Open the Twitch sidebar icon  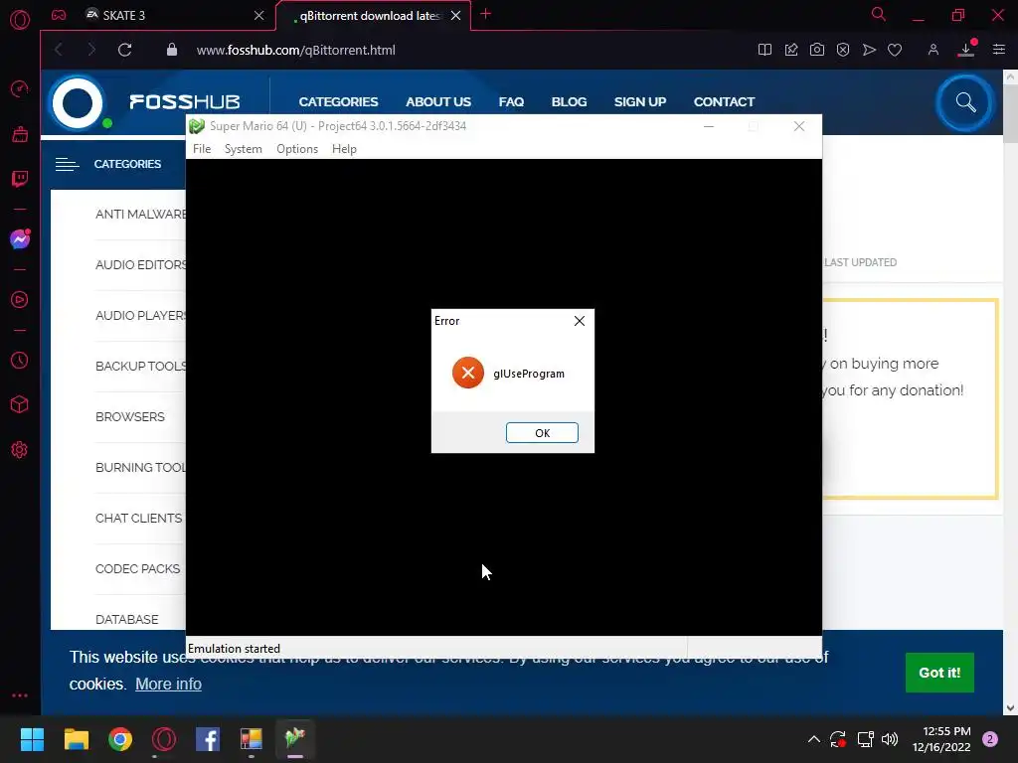click(x=20, y=179)
